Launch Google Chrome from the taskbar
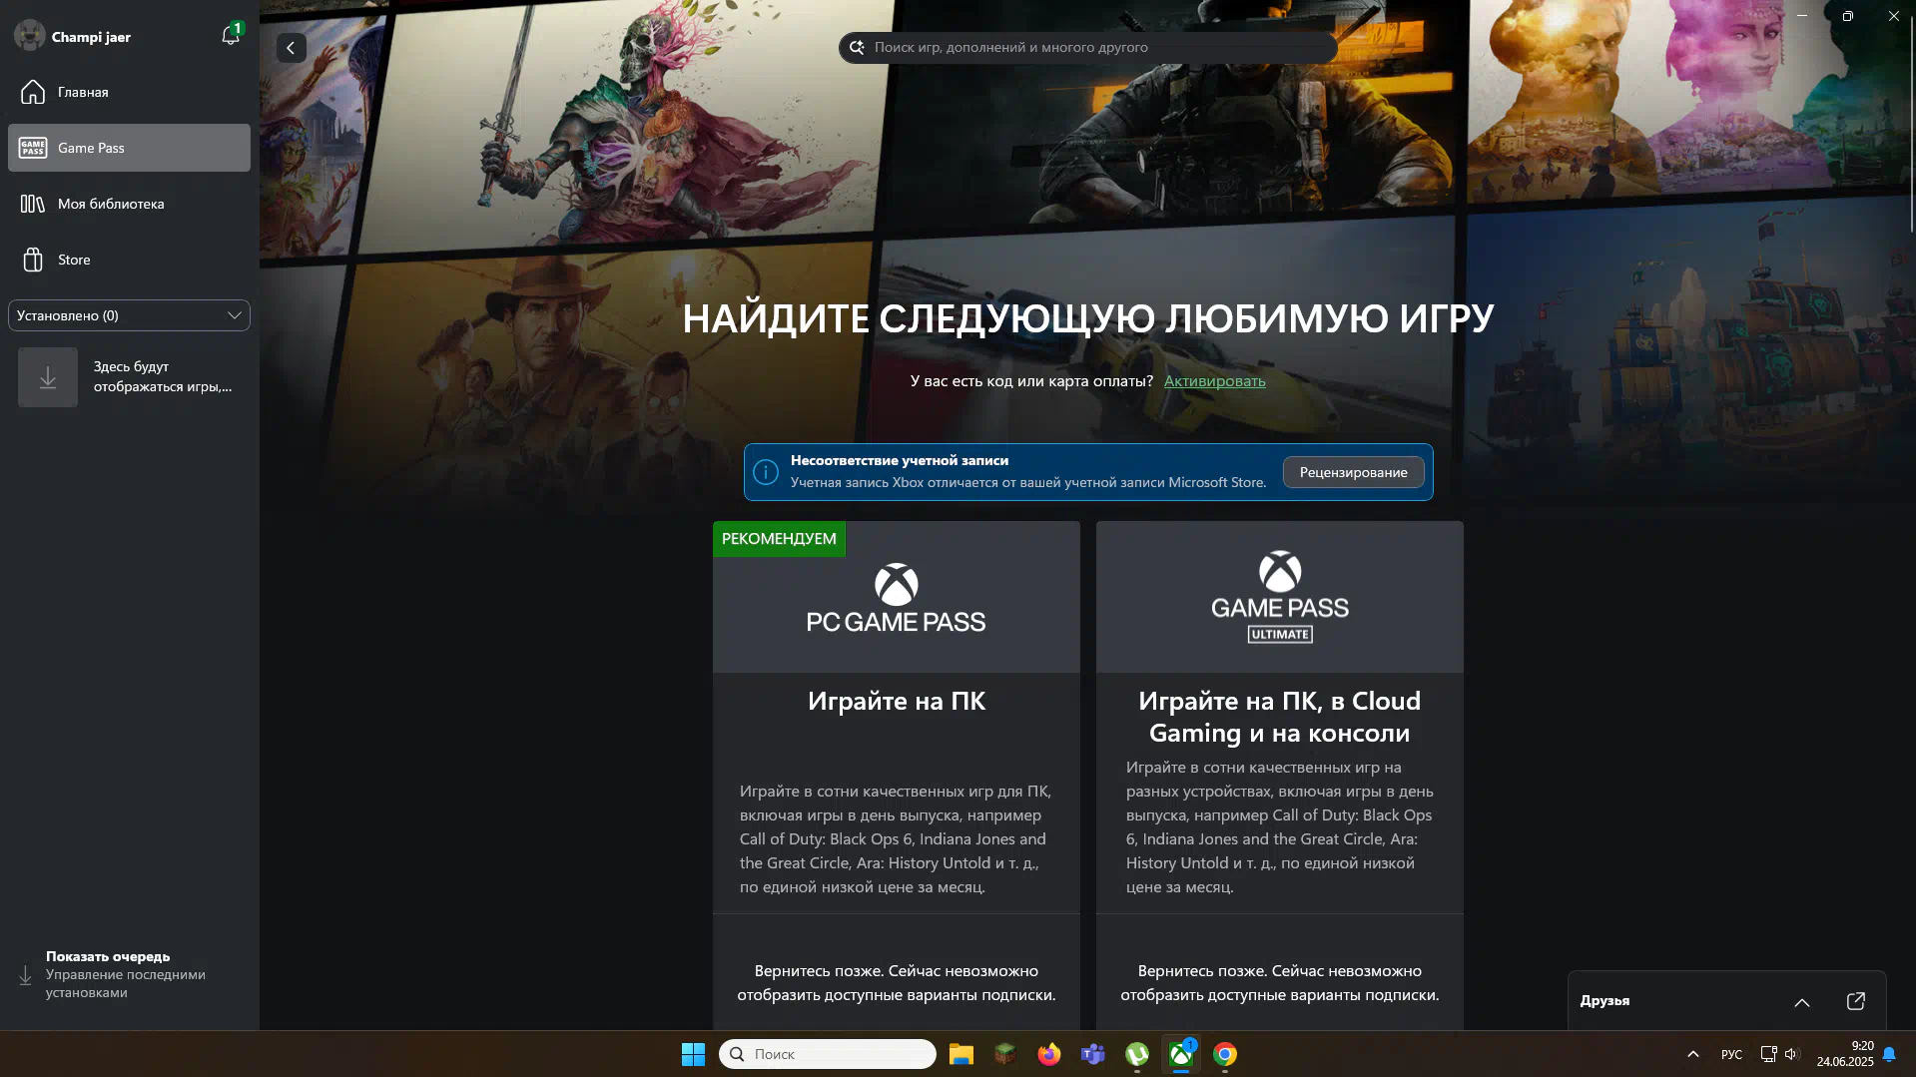Screen dimensions: 1916x1077 click(1224, 1054)
